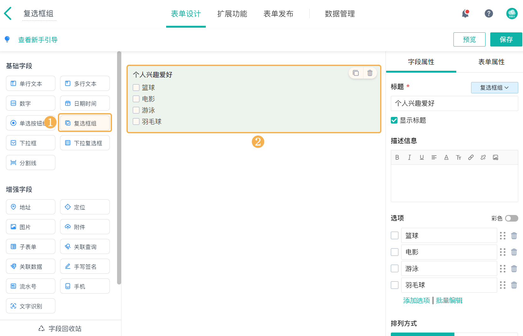The width and height of the screenshot is (523, 336).
Task: Open the 复选框组 field type dropdown
Action: [494, 88]
